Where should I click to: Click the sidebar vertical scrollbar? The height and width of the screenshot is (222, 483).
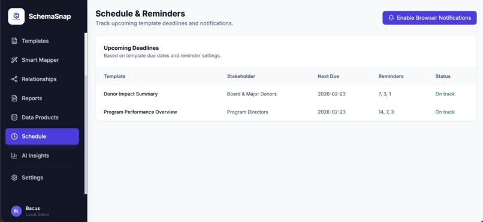[86, 113]
